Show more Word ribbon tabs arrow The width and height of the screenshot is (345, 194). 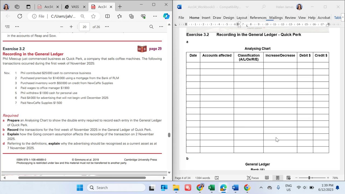pos(343,18)
